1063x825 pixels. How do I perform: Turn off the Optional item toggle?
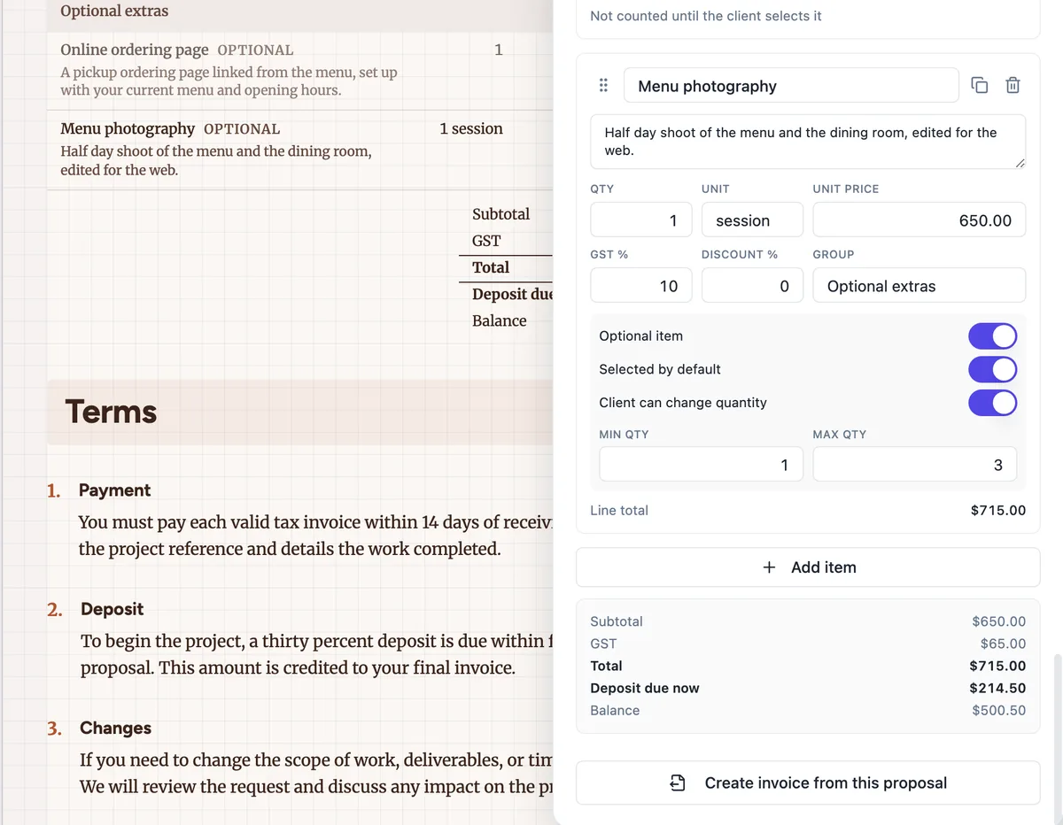point(992,336)
